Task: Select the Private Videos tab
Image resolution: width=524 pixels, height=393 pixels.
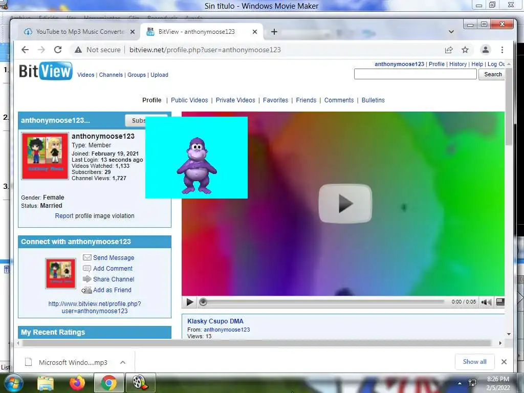Action: pos(235,100)
